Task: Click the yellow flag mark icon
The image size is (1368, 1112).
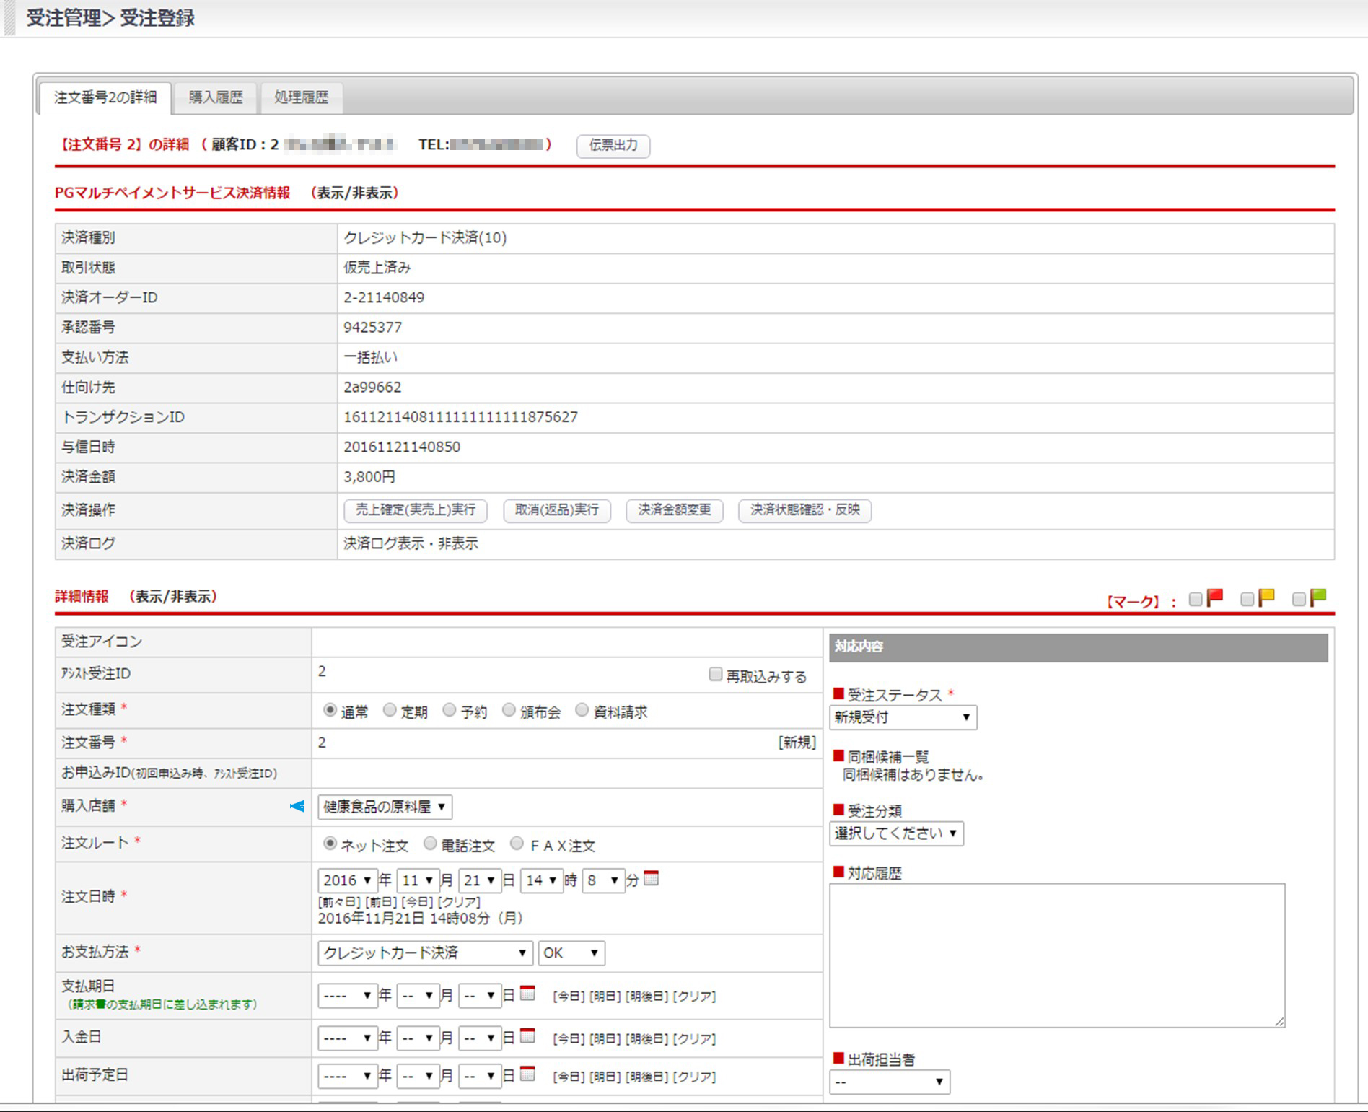Action: 1266,597
